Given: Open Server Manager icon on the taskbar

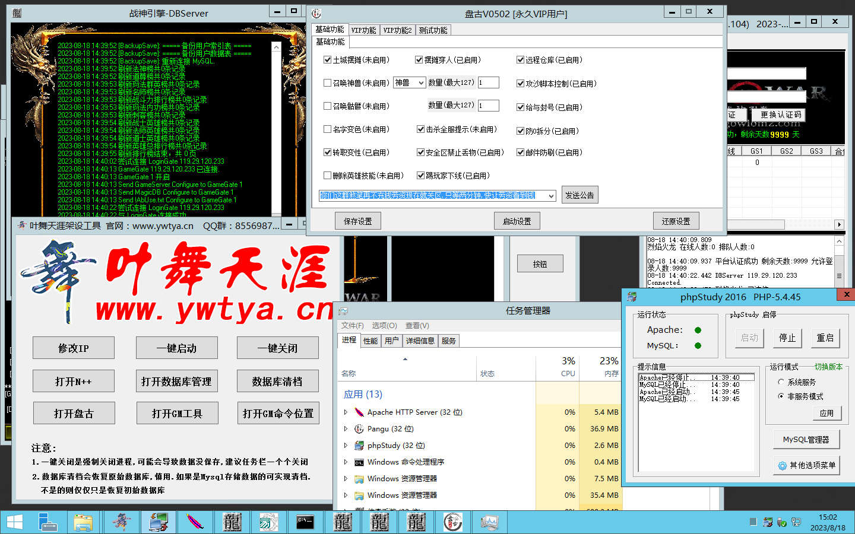Looking at the screenshot, I should pos(47,522).
